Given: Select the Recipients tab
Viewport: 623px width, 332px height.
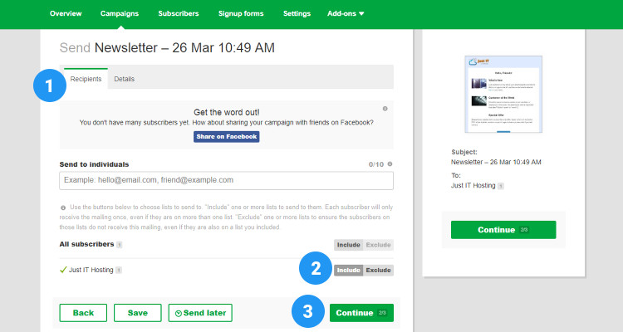Looking at the screenshot, I should click(x=86, y=79).
